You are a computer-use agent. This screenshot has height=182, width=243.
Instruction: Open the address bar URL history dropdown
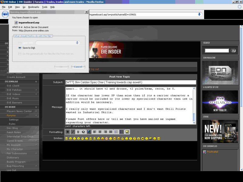[x=199, y=14]
